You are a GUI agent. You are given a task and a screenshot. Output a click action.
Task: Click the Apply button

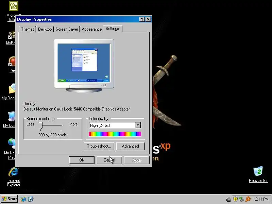coord(137,160)
